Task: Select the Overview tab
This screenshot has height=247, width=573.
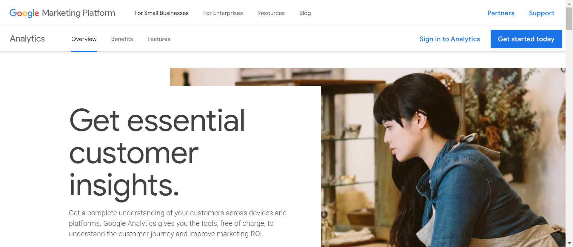Action: 84,39
